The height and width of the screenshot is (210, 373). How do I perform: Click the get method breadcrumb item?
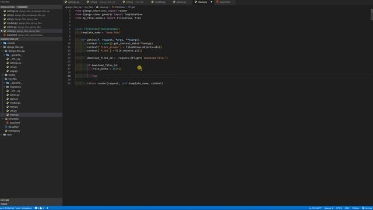click(x=132, y=7)
